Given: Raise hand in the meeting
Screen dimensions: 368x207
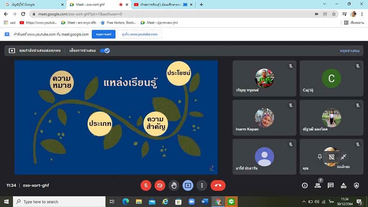Looking at the screenshot, I should [x=174, y=185].
